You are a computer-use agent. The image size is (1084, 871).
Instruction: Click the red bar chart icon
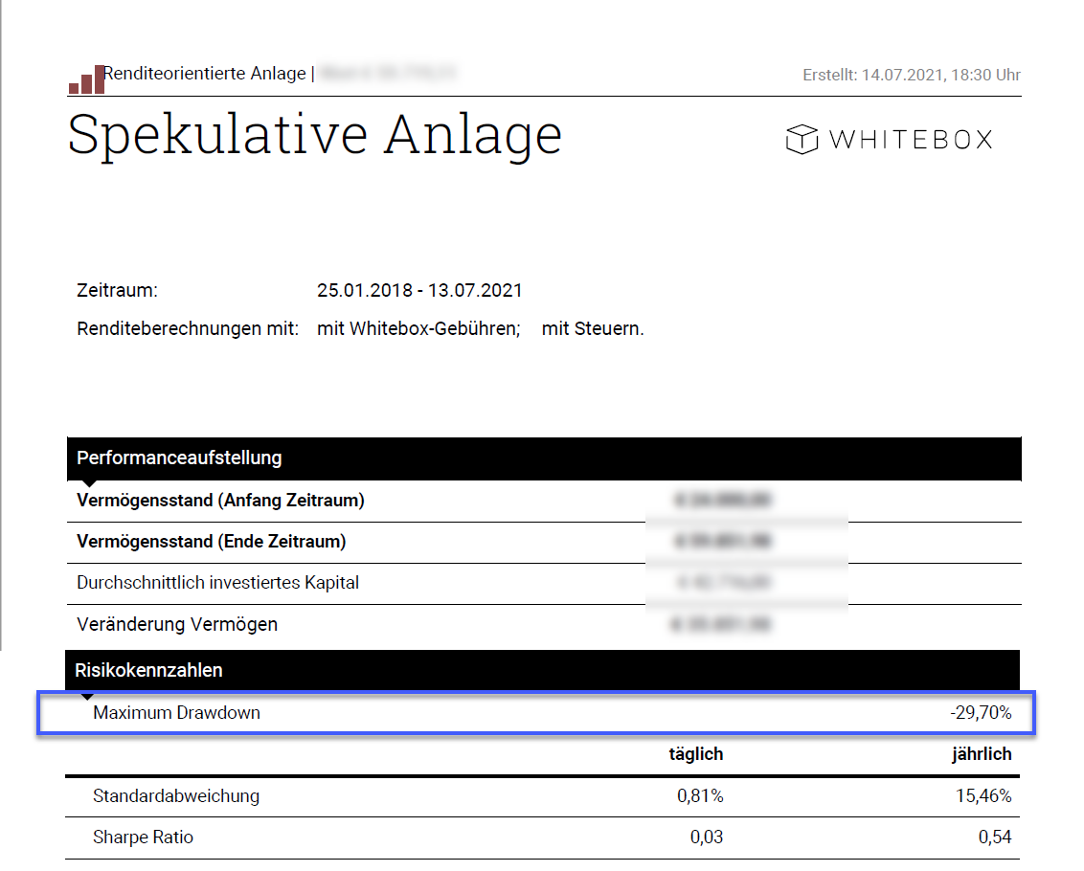point(86,81)
